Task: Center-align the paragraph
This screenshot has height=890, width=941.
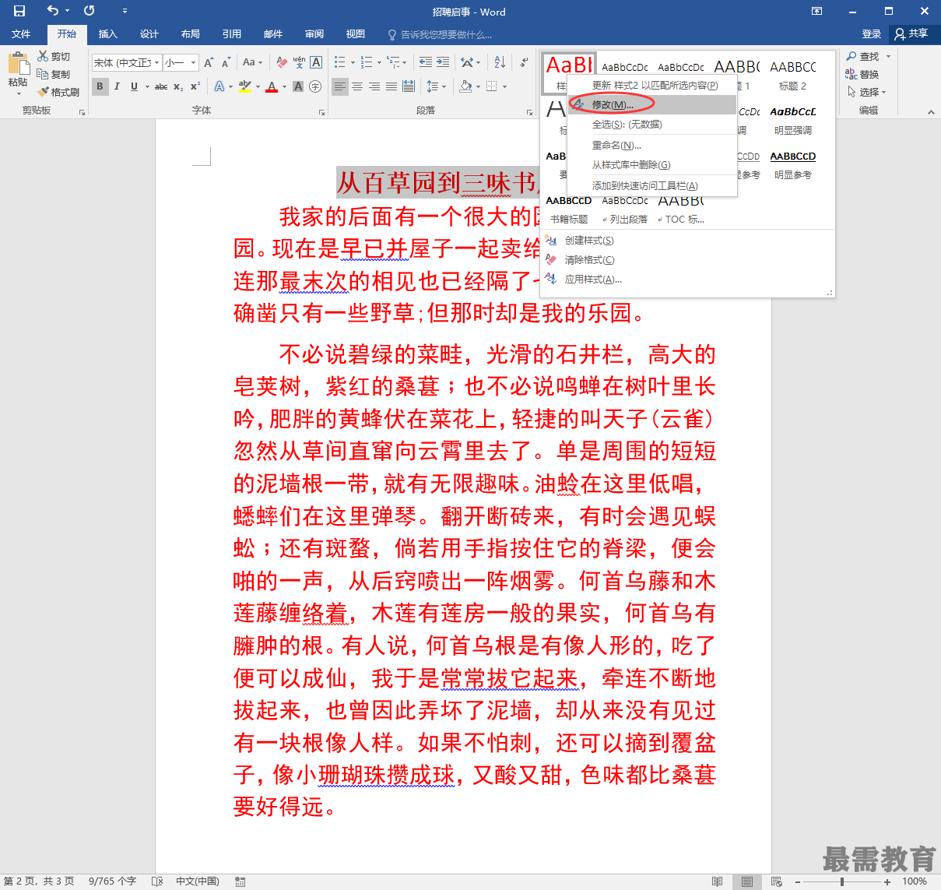Action: click(x=357, y=86)
